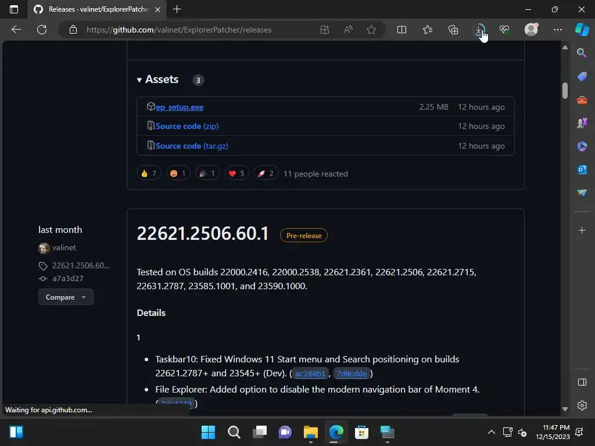Open commit a7a3d27 link
Screen dimensions: 595x446
[67, 278]
